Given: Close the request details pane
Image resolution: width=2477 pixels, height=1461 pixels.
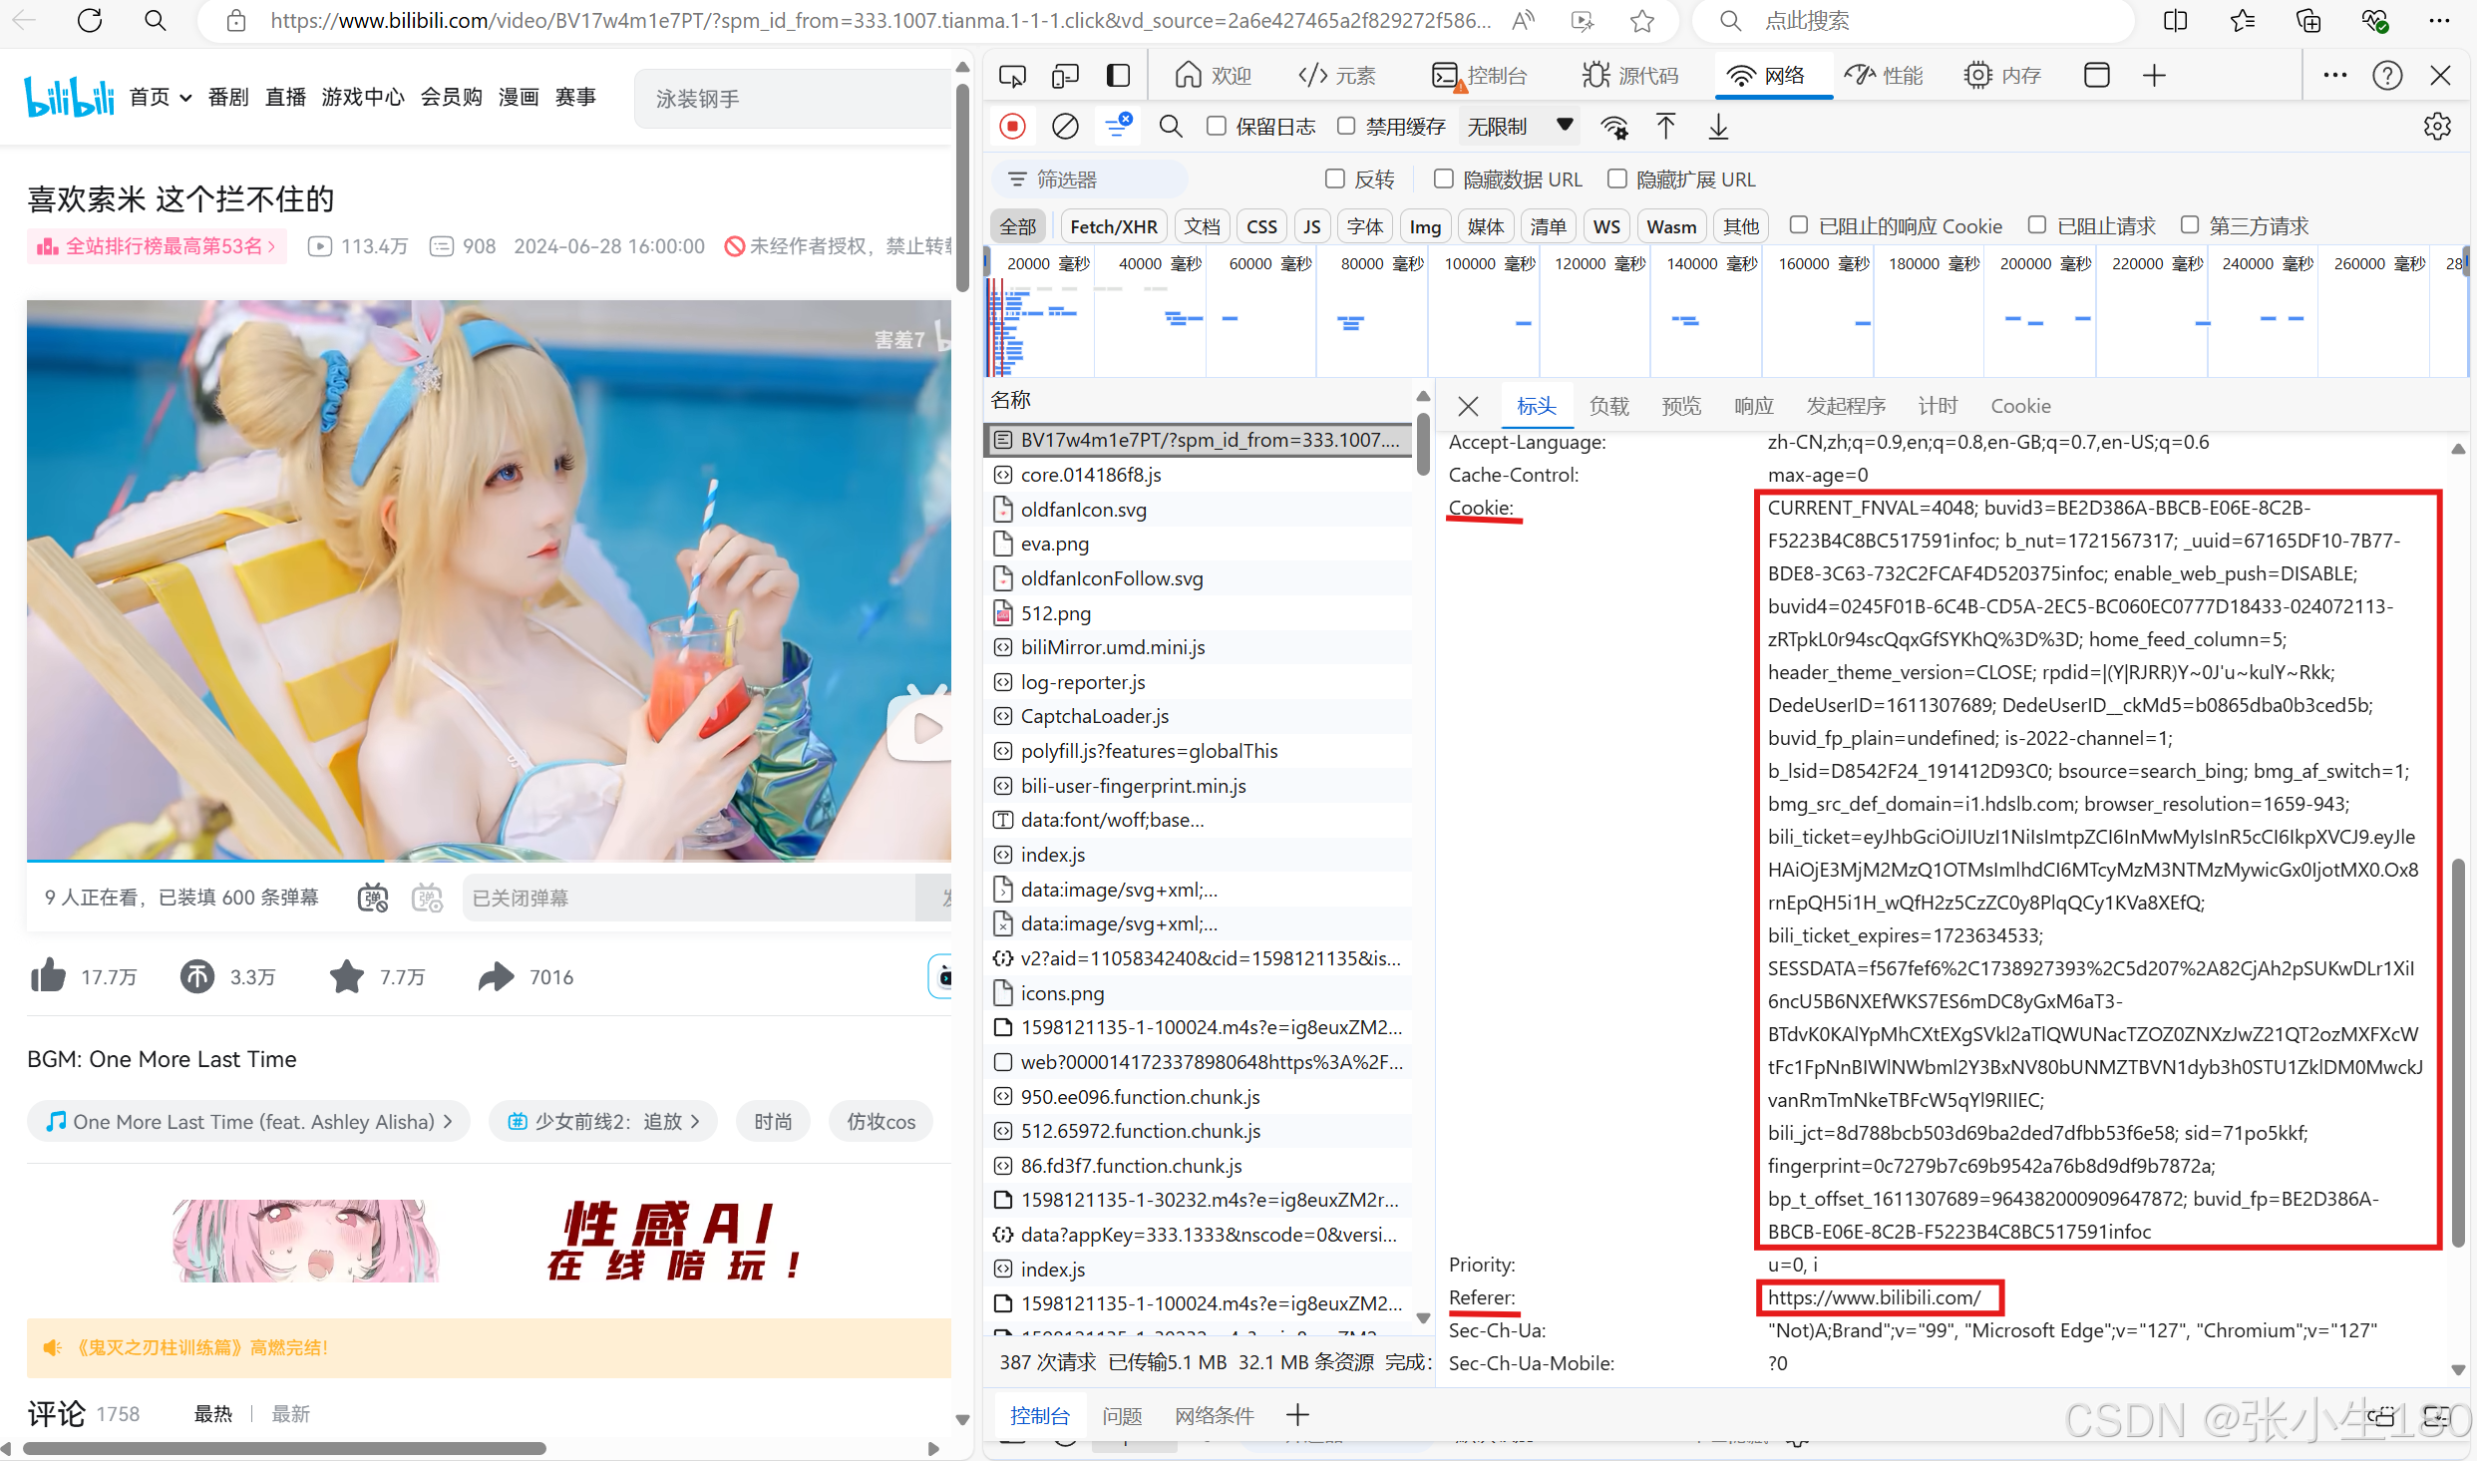Looking at the screenshot, I should pos(1467,406).
